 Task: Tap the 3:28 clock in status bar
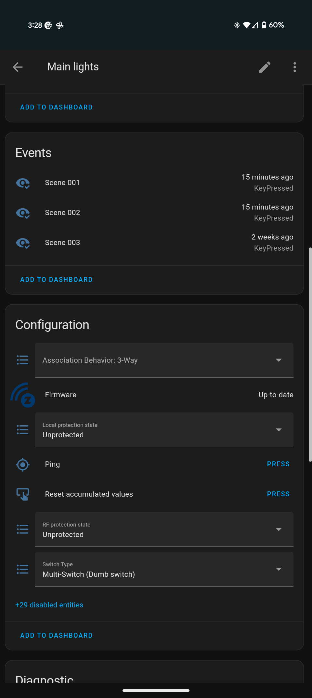35,25
